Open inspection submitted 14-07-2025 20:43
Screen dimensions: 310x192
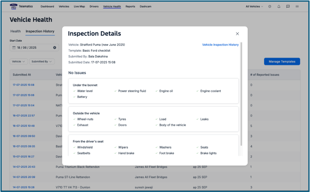click(24, 167)
